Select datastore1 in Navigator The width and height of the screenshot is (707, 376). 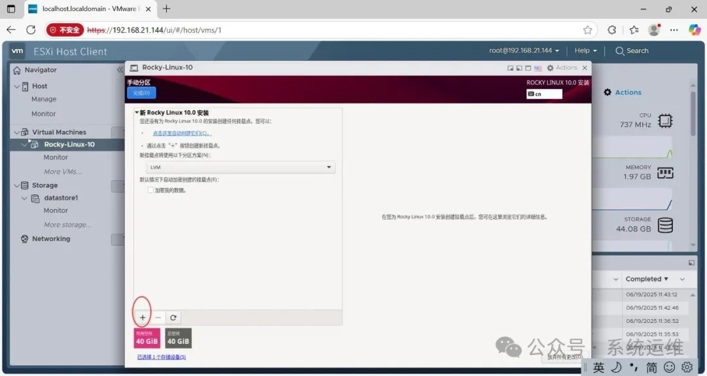tap(61, 198)
